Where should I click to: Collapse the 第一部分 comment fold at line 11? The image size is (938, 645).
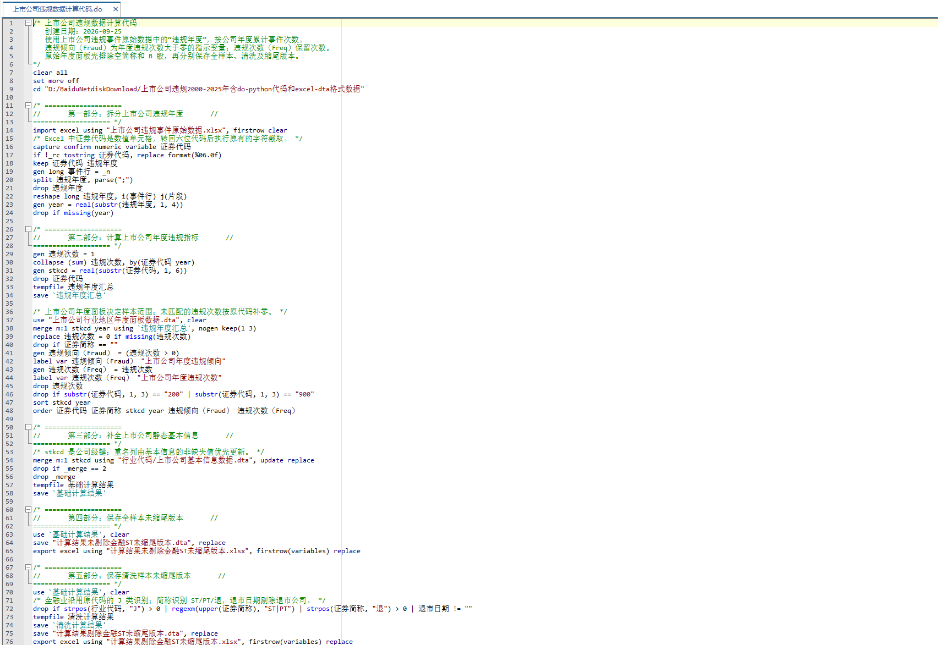[28, 105]
